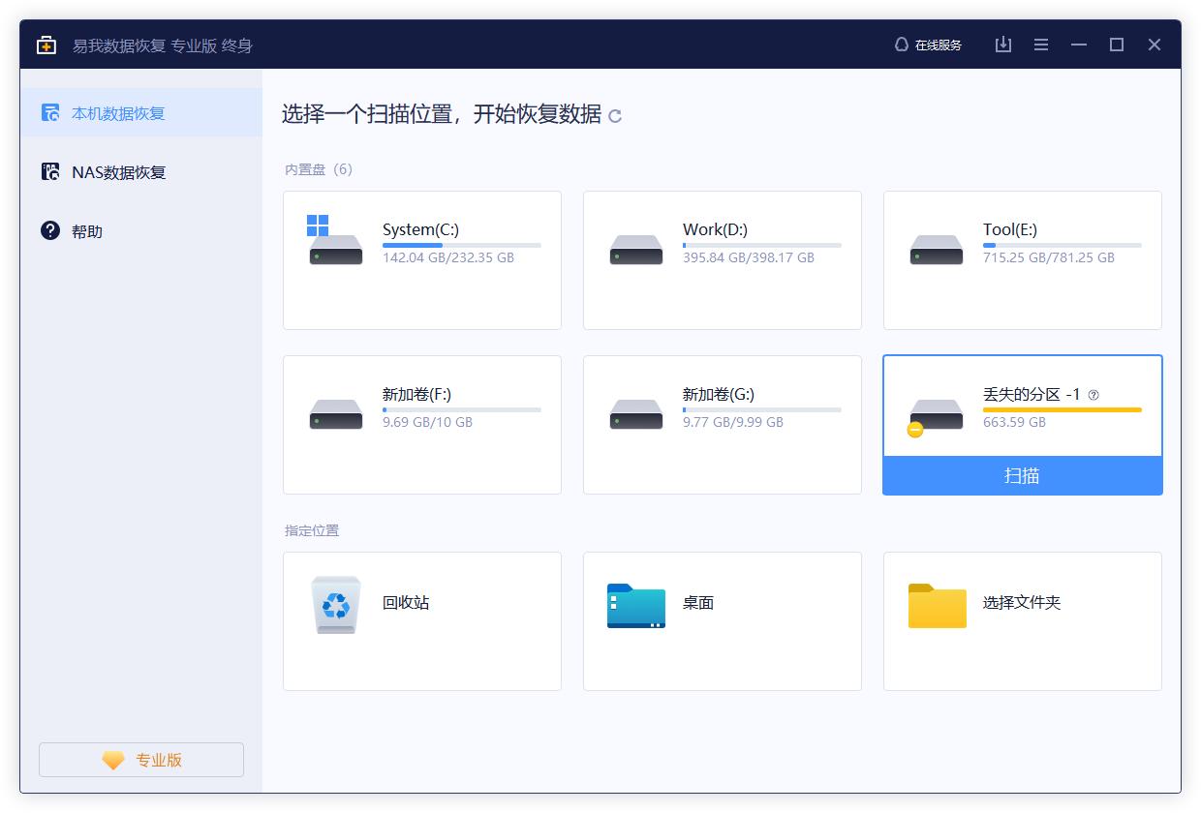Click the 扫描 button on the lost partition

(x=1022, y=475)
